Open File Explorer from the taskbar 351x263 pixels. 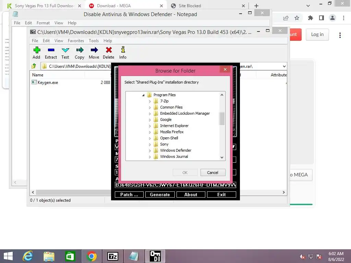click(x=49, y=256)
